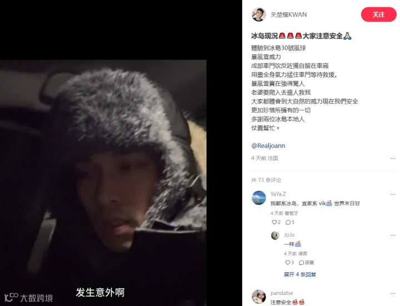Open the post's three-dot options menu
This screenshot has height=306, width=400.
pos(393,159)
